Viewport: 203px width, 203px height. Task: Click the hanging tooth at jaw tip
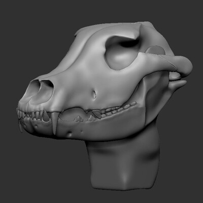coord(21,126)
